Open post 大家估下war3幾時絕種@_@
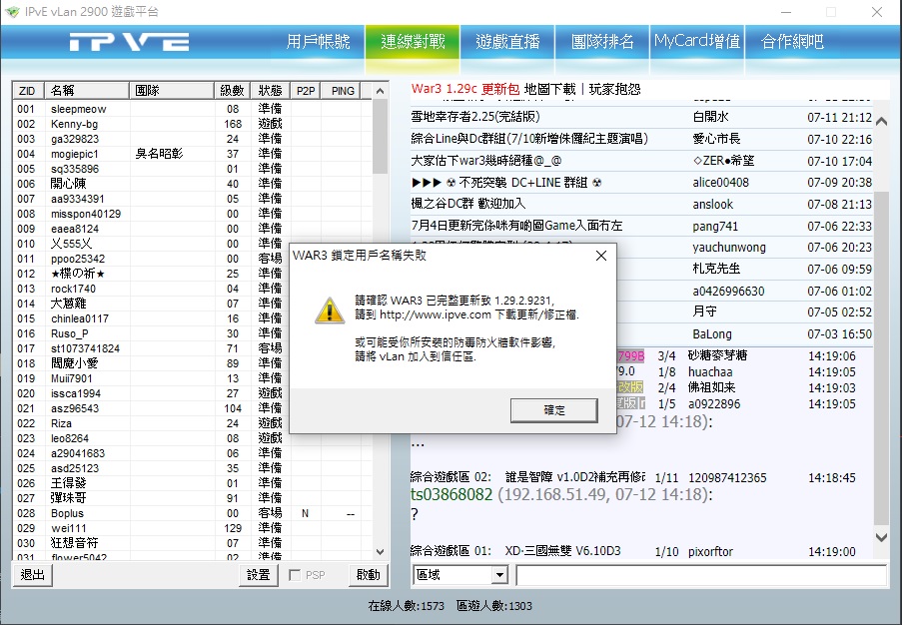Screen dimensions: 902x625 click(x=486, y=161)
